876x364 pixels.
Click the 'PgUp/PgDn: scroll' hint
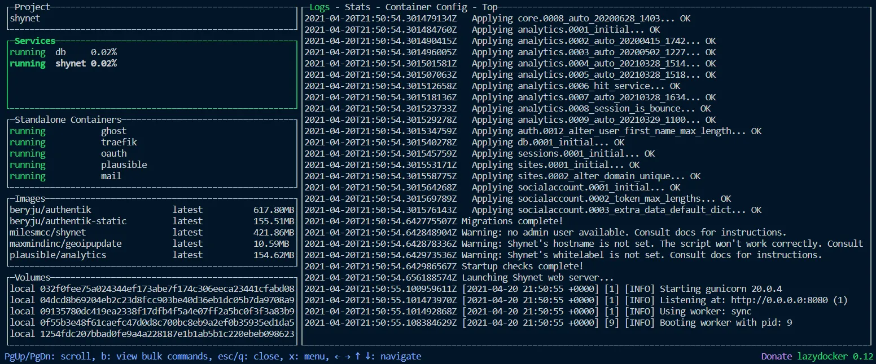pyautogui.click(x=47, y=356)
